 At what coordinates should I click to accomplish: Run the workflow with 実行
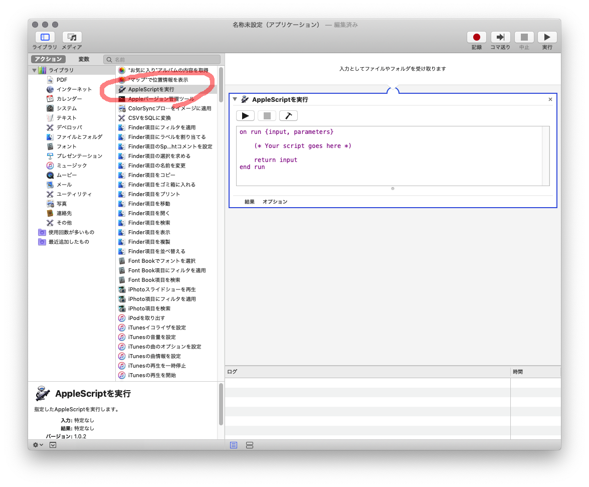pyautogui.click(x=547, y=37)
